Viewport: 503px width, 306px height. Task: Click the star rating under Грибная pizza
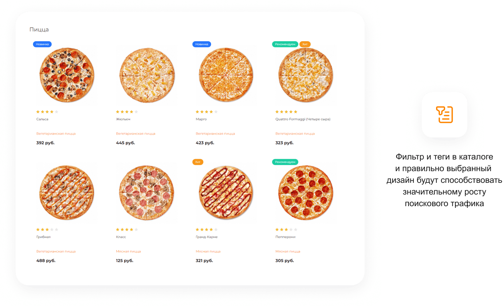coord(47,230)
